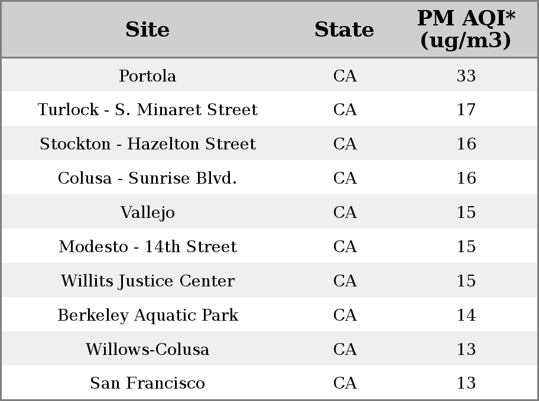The height and width of the screenshot is (401, 539).
Task: Click Berkeley Aquatic Park's value 14
Action: [x=466, y=315]
